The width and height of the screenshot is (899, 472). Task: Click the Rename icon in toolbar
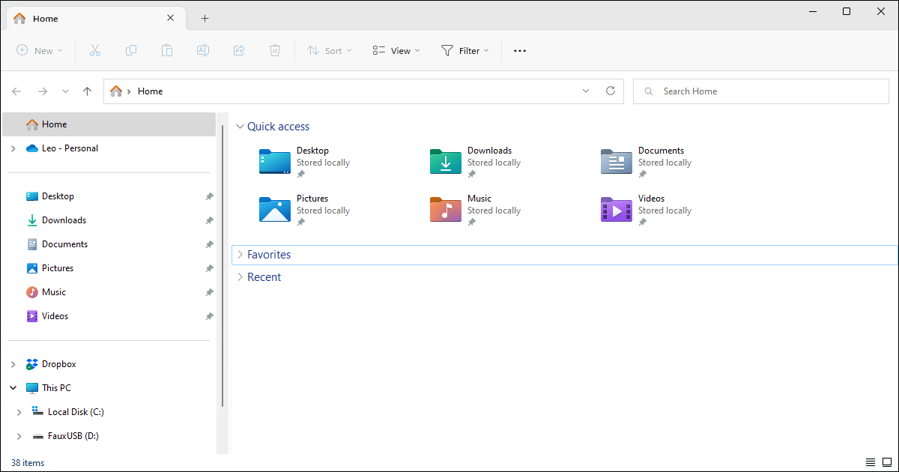click(x=203, y=50)
